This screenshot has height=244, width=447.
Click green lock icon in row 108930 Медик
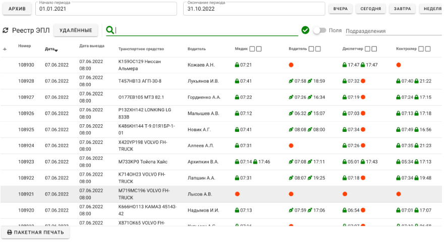[237, 65]
